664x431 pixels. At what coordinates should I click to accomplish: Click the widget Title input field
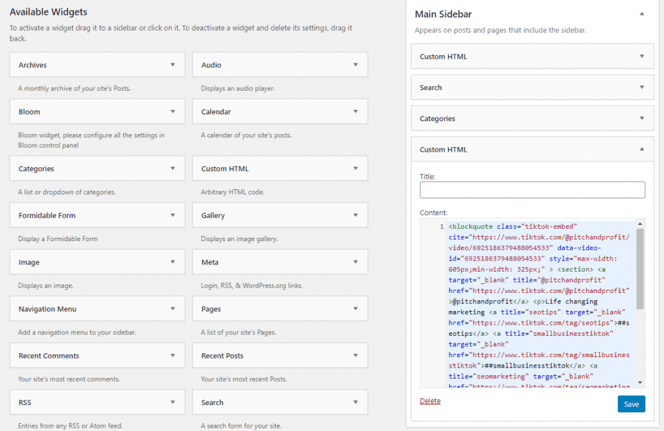tap(532, 189)
